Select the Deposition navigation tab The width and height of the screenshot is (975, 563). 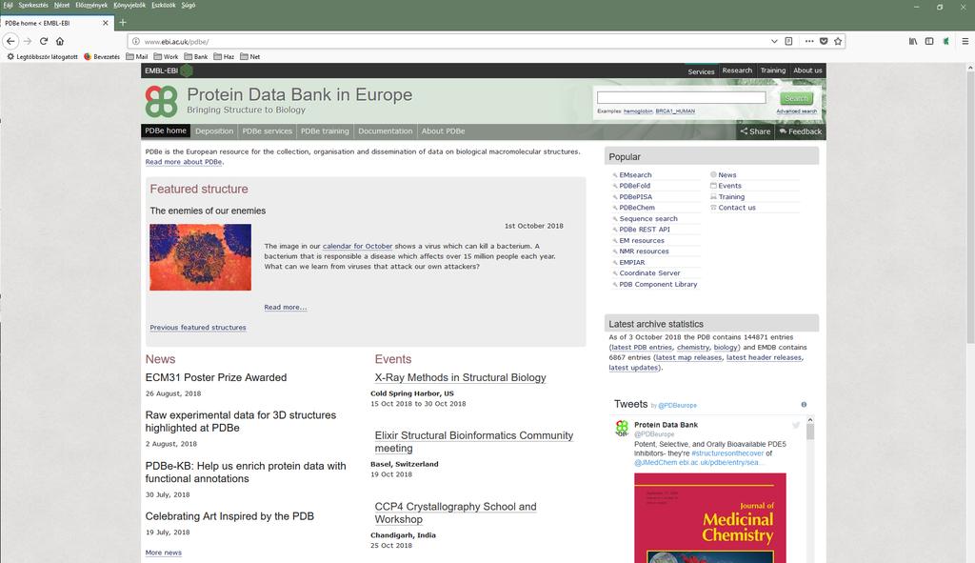pos(214,131)
